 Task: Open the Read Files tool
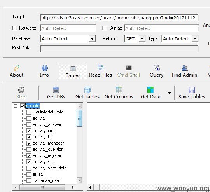tap(100, 71)
